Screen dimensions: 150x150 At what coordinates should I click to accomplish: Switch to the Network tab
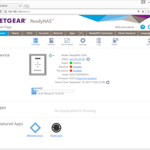(58, 33)
